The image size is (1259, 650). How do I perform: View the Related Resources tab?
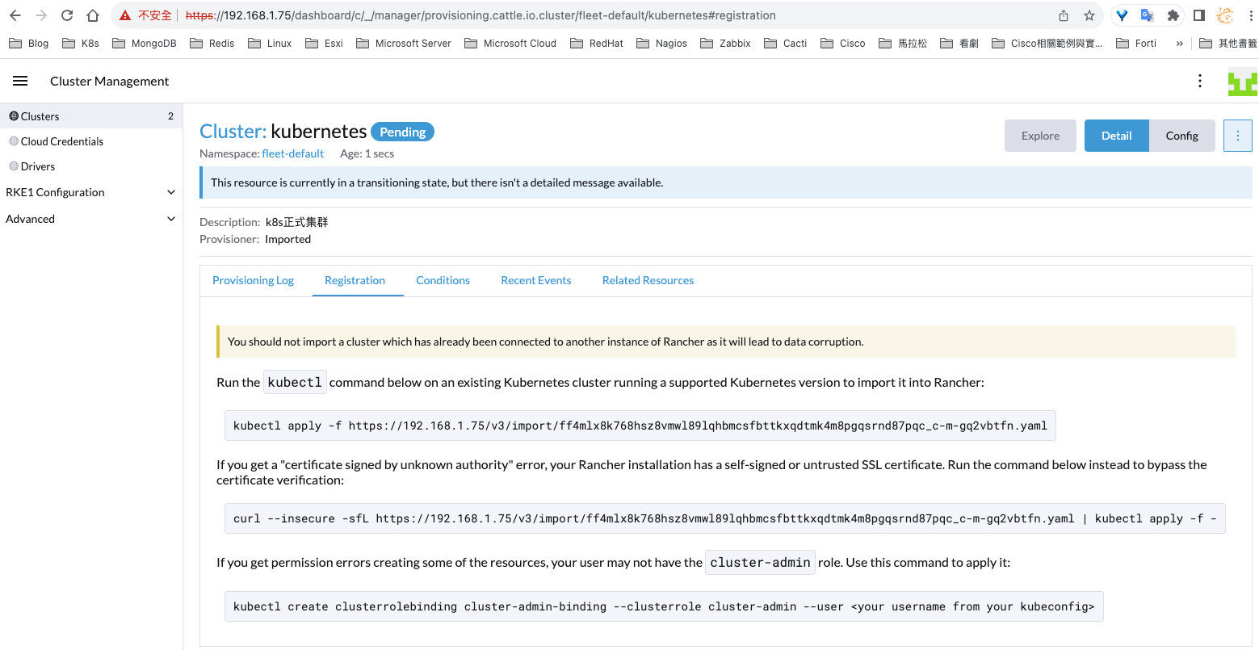coord(648,280)
